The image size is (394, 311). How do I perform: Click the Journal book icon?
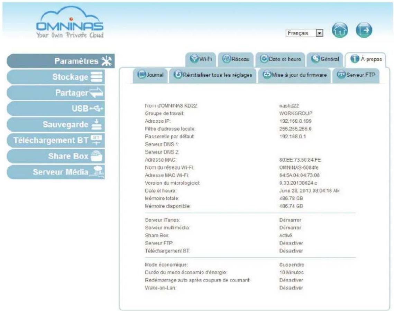pyautogui.click(x=141, y=75)
